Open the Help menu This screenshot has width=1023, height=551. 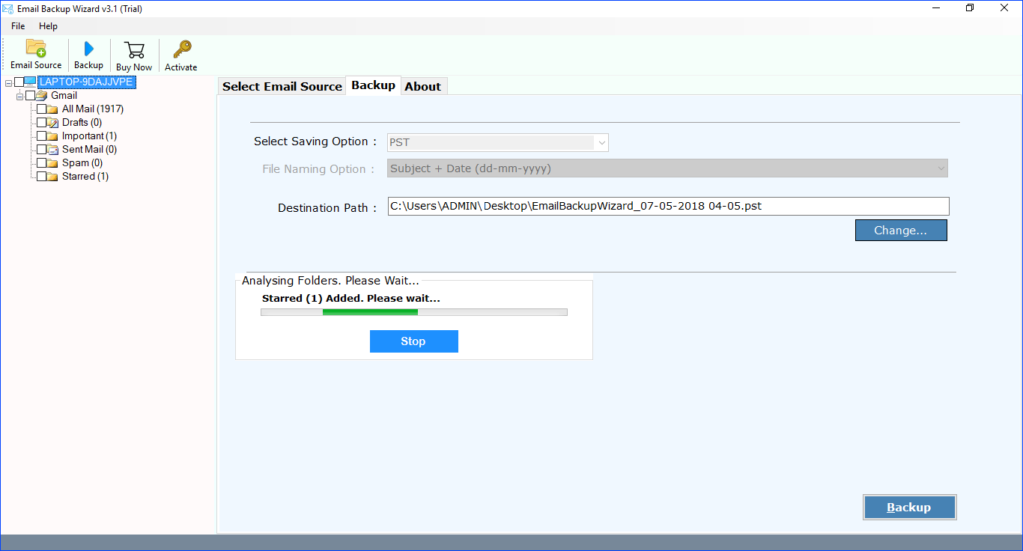point(48,26)
